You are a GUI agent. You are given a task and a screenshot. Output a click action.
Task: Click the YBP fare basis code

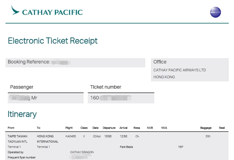180,147
